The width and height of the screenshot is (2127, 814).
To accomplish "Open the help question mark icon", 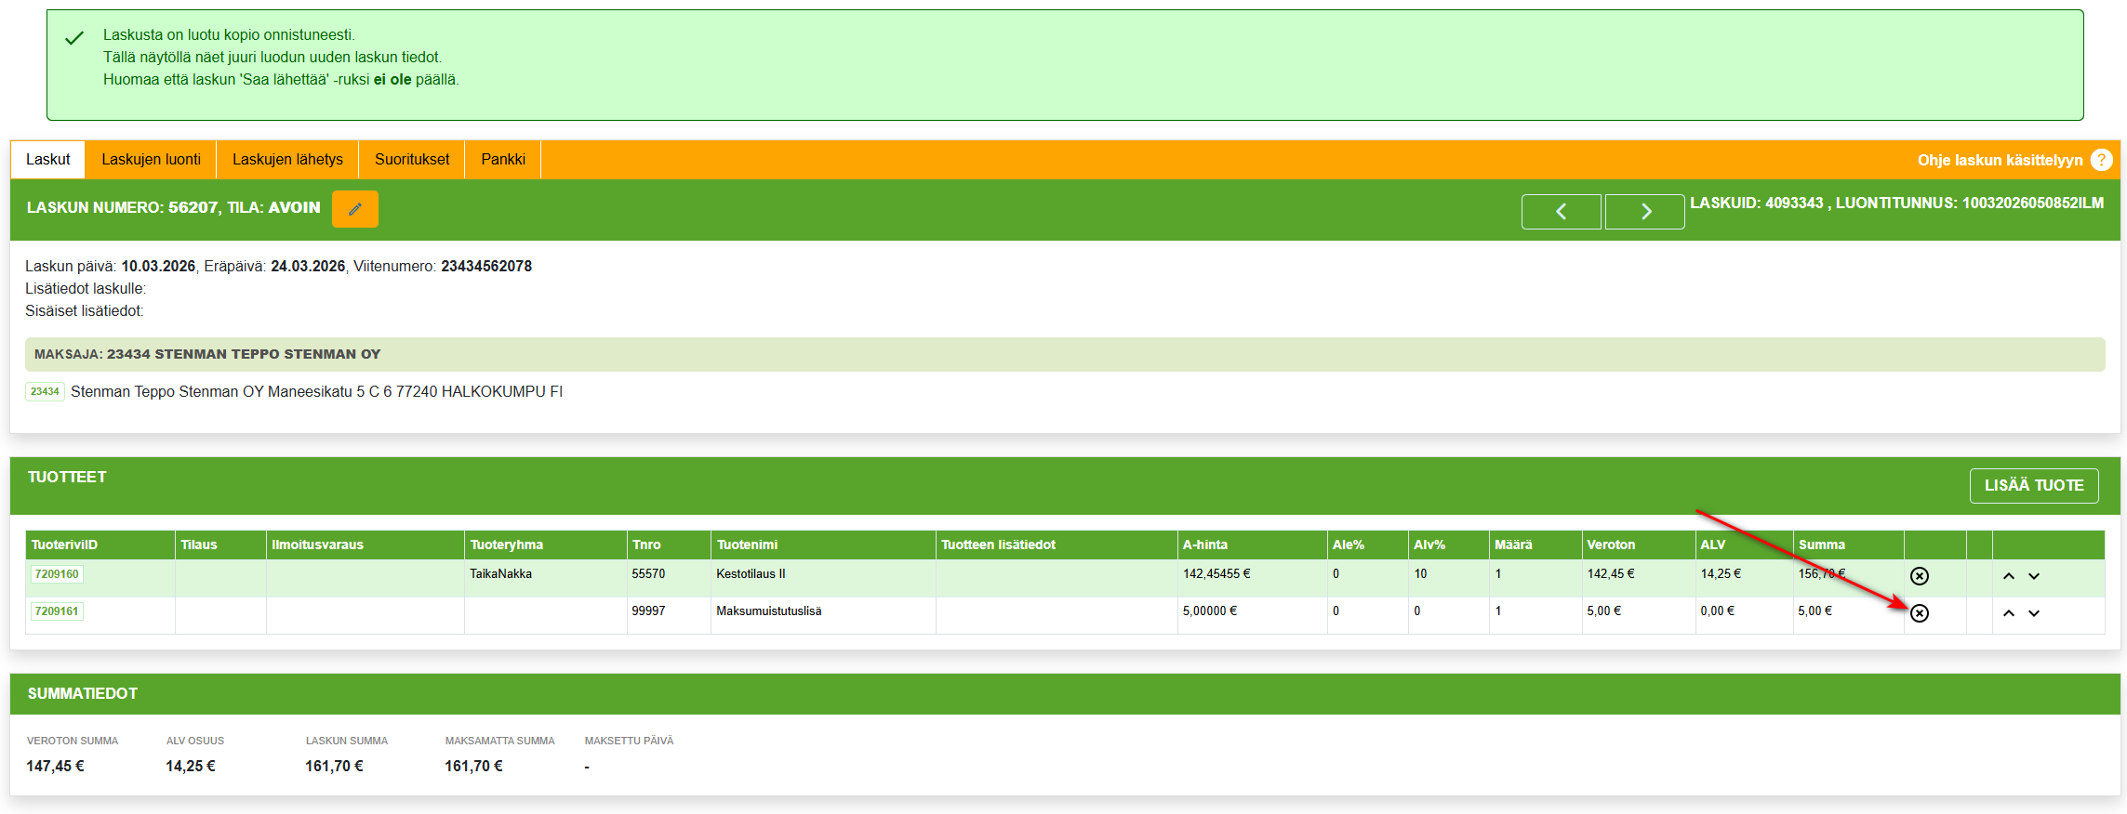I will 2101,160.
